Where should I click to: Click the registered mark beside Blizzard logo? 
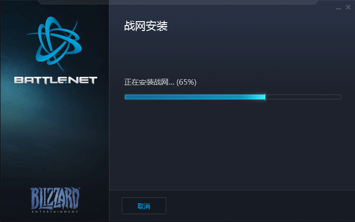(x=79, y=188)
